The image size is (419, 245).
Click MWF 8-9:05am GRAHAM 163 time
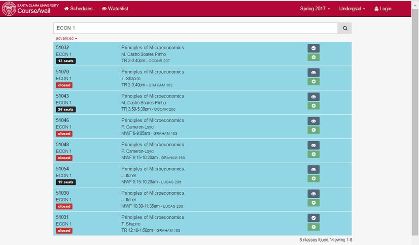click(x=149, y=133)
